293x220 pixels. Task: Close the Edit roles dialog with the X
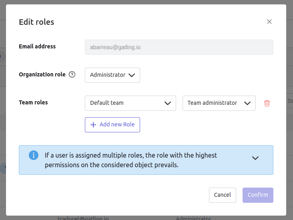[269, 22]
